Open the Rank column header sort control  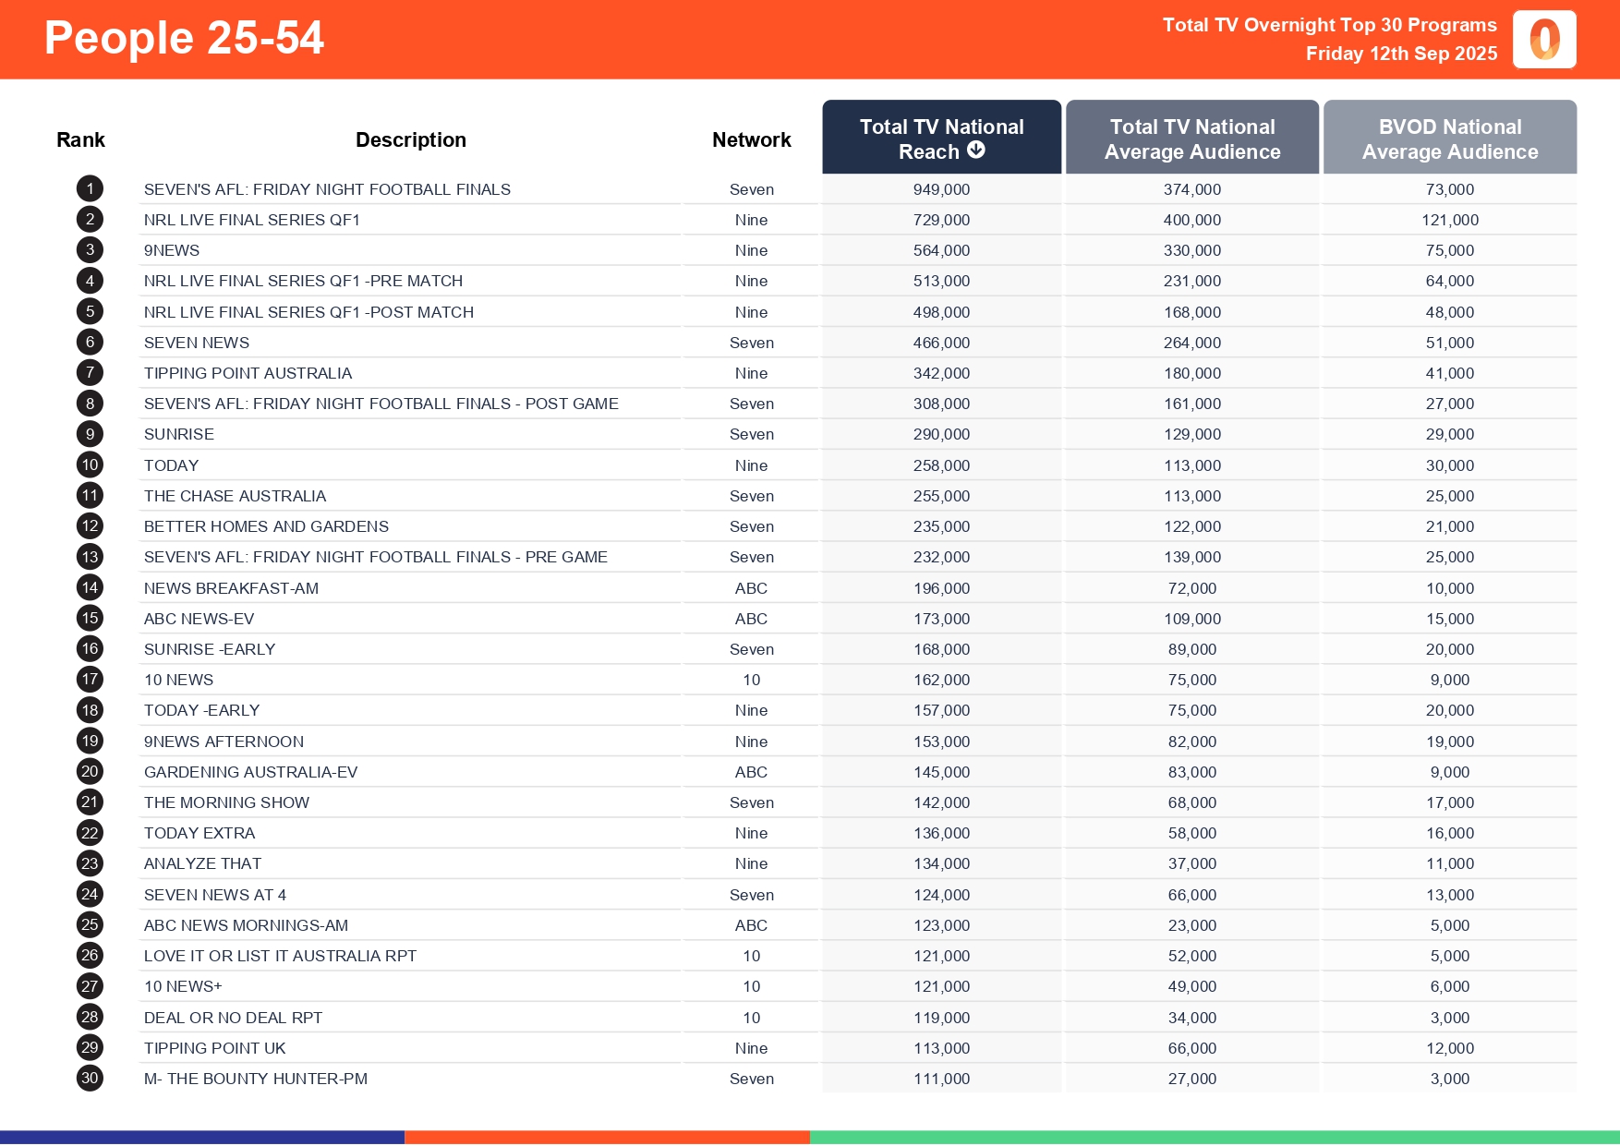[80, 139]
